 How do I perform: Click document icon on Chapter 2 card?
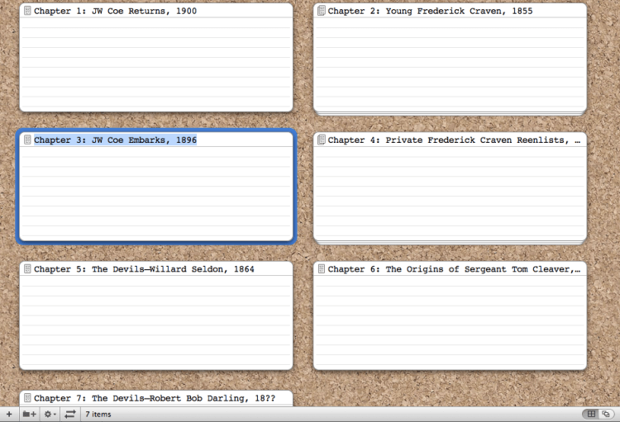[x=322, y=12]
